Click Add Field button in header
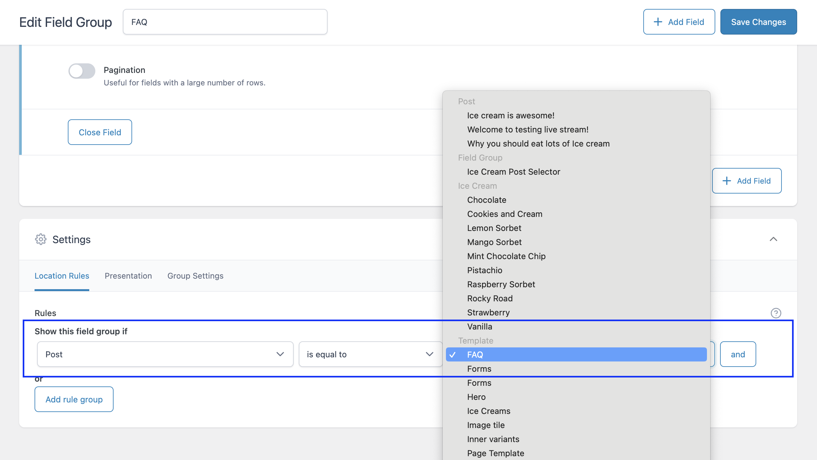 (679, 22)
